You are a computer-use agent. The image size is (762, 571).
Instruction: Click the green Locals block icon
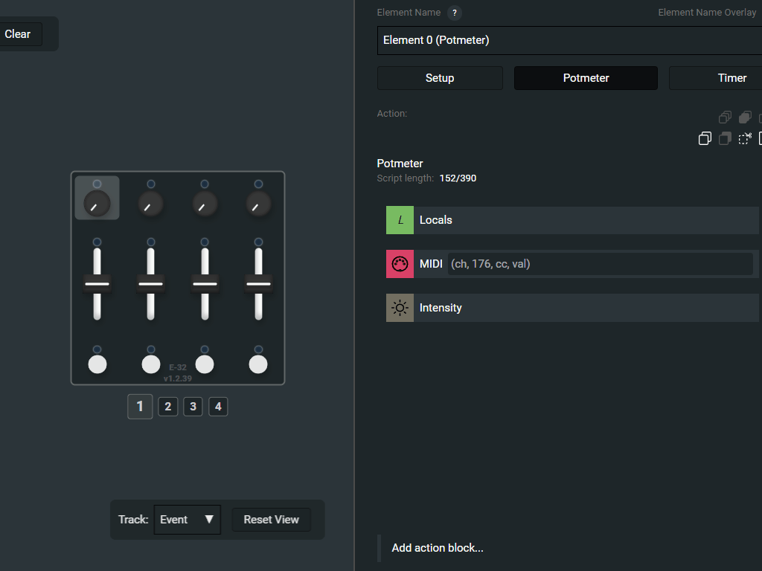pos(400,220)
